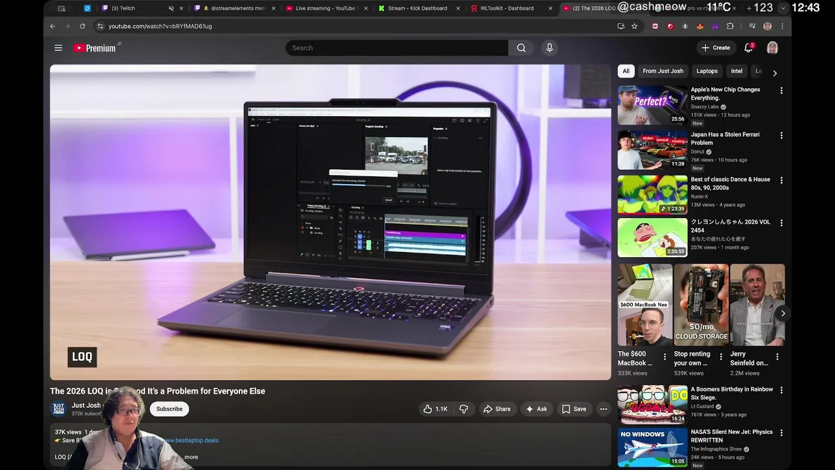Open NASA's Silent New Jet thumbnail
The image size is (835, 470).
(652, 447)
